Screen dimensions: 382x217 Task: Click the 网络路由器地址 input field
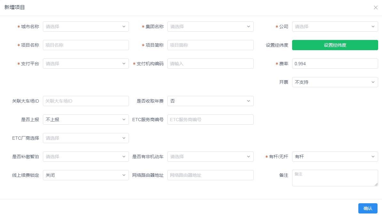click(x=210, y=175)
